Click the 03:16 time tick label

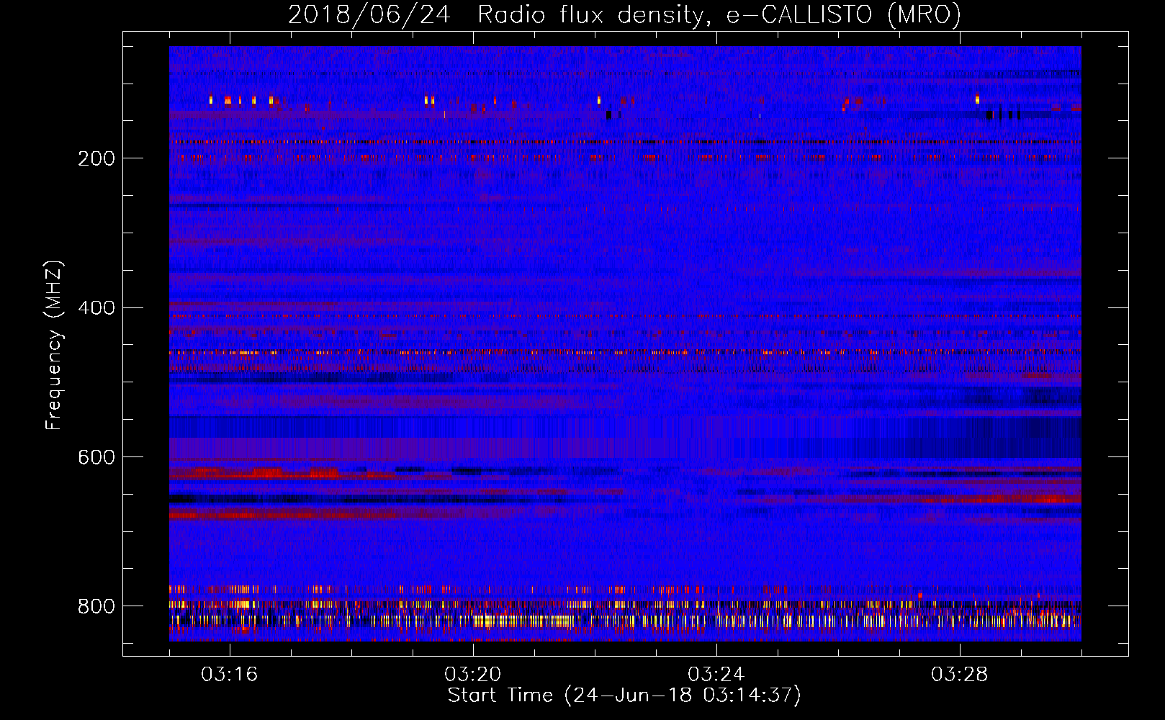(x=230, y=675)
